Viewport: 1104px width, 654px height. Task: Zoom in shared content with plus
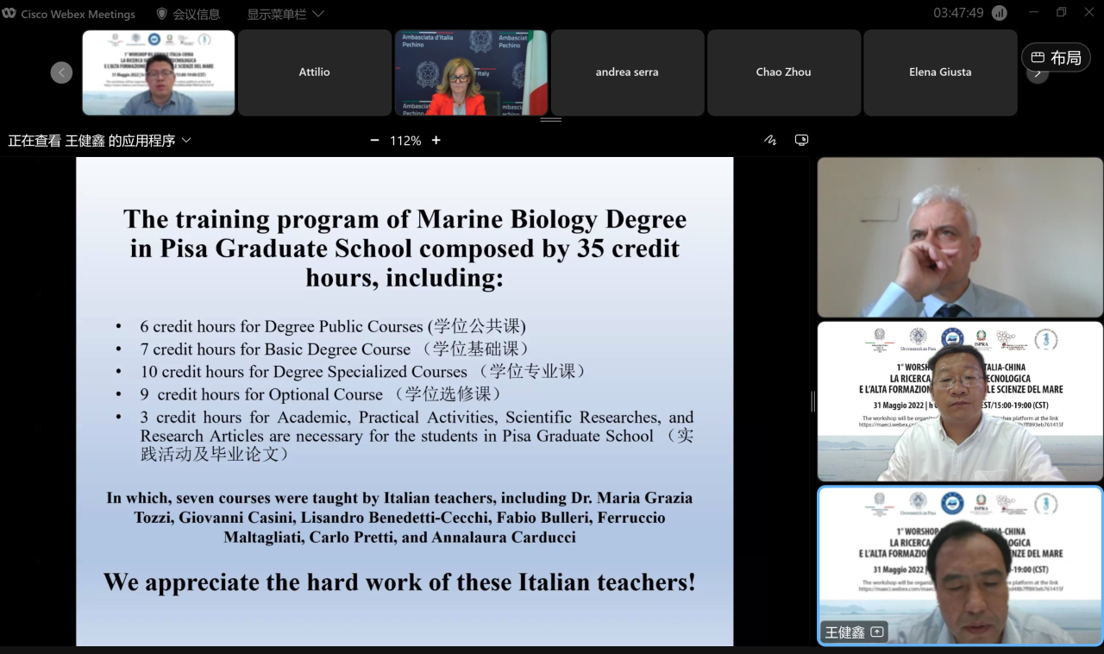(436, 141)
